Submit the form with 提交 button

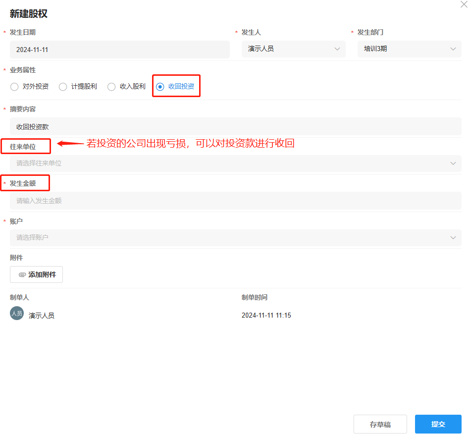pos(438,424)
